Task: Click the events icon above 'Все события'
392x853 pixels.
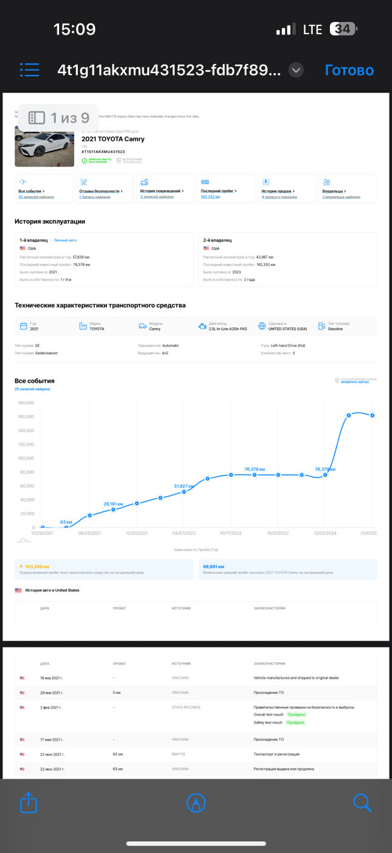Action: (x=23, y=182)
